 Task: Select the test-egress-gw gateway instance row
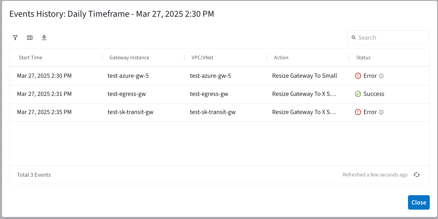point(127,94)
